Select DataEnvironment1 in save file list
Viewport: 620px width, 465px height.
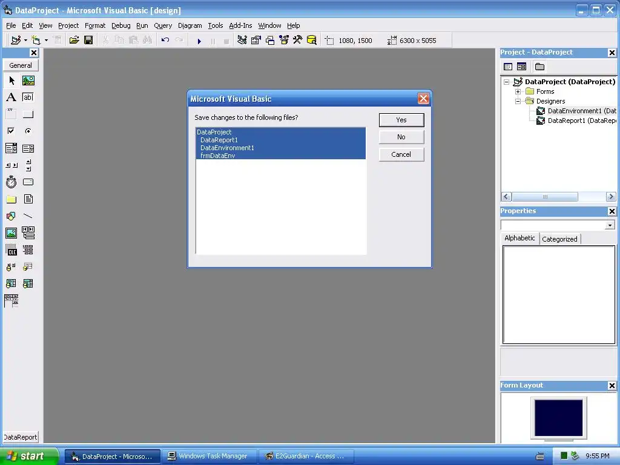coord(281,148)
